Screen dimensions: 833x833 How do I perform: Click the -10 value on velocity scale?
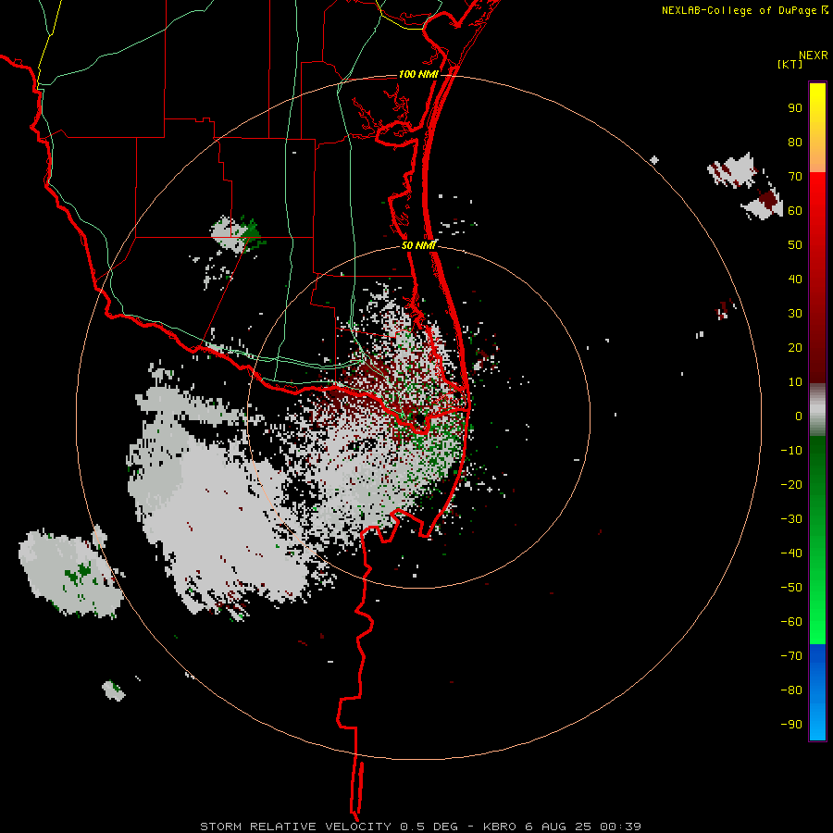tap(791, 451)
